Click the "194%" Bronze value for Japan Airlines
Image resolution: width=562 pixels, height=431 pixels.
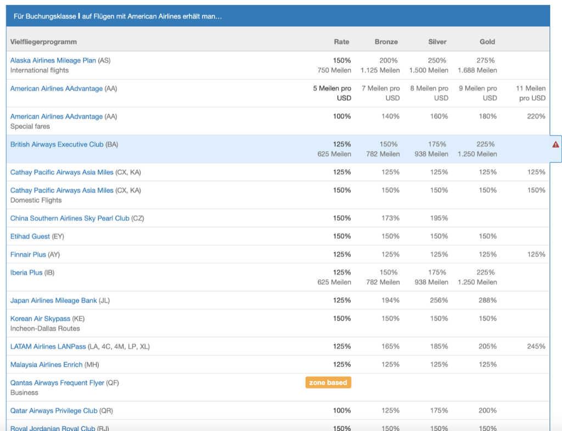[390, 300]
